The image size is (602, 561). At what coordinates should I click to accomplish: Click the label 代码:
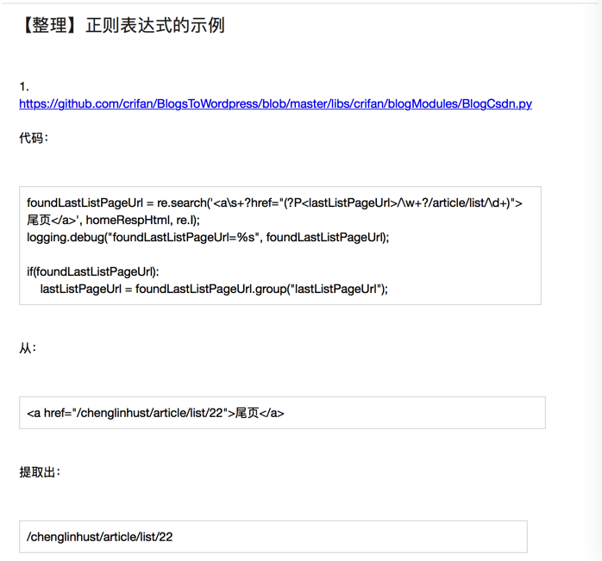(x=34, y=138)
